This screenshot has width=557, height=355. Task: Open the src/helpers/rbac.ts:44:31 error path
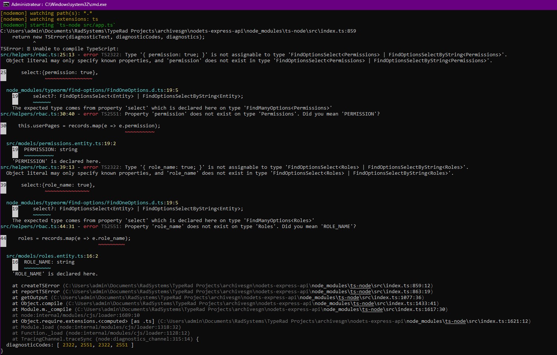pyautogui.click(x=37, y=227)
